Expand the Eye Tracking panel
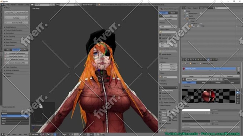Screen dimensions: 243x136 point(10,36)
